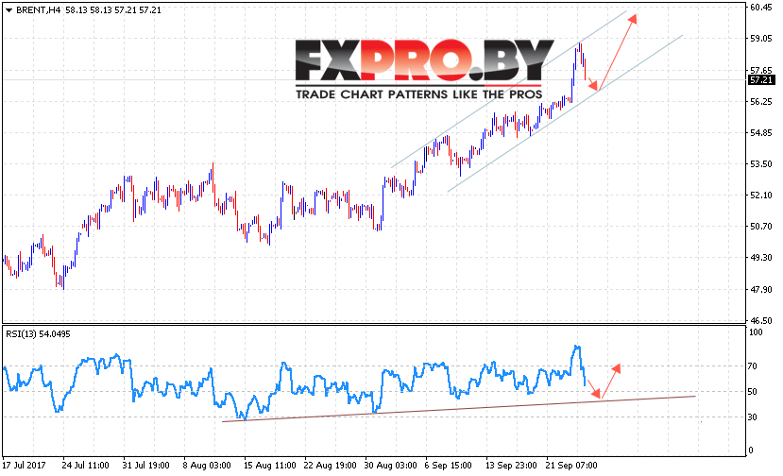Click the 46.50 price axis label
Image resolution: width=783 pixels, height=476 pixels.
pos(761,321)
